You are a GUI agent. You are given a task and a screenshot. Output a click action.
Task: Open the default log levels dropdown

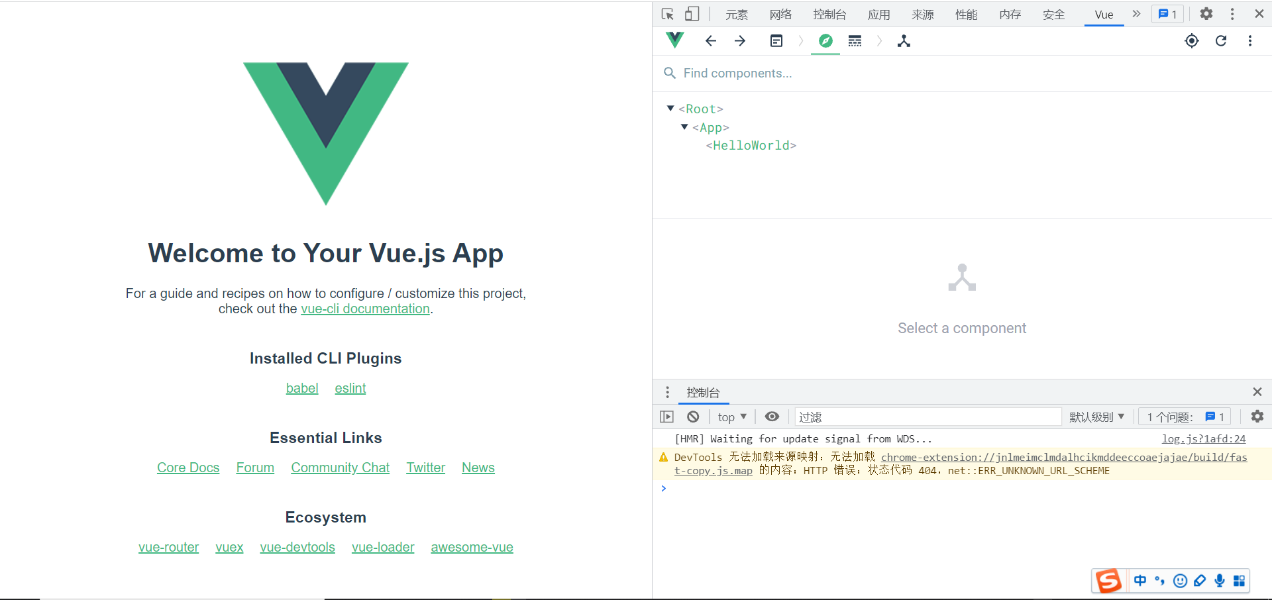(1096, 417)
